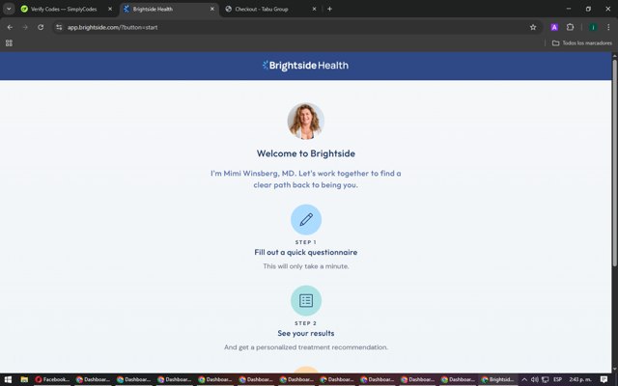Open Todos los marcadores folder
618x386 pixels.
click(x=581, y=42)
